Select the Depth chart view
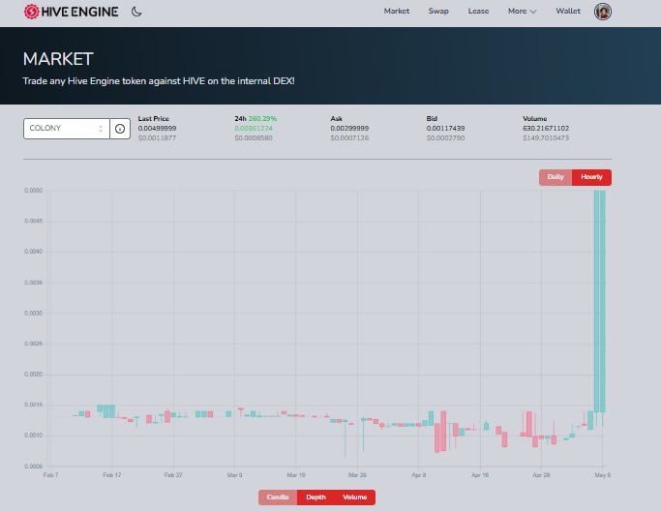Viewport: 661px width, 512px height. coord(315,497)
